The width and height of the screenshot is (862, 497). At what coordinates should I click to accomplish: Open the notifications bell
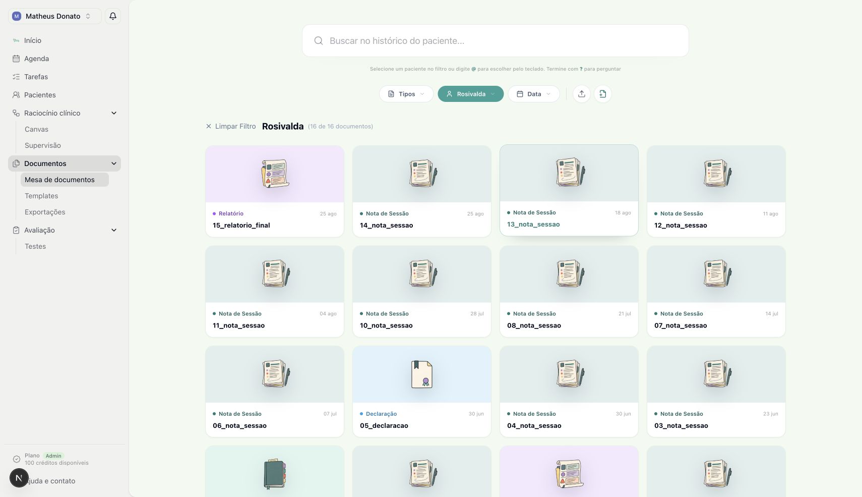(113, 16)
